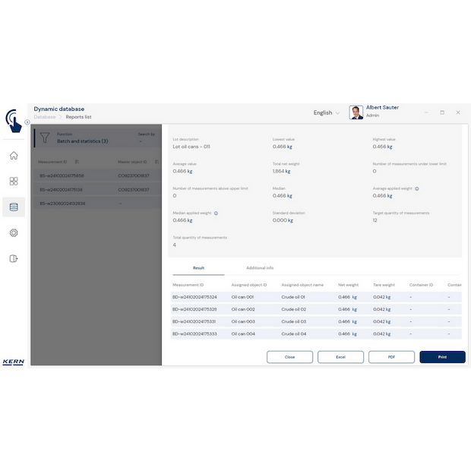Click Albert Sauter profile picture
Screen dimensions: 471x471
point(356,112)
